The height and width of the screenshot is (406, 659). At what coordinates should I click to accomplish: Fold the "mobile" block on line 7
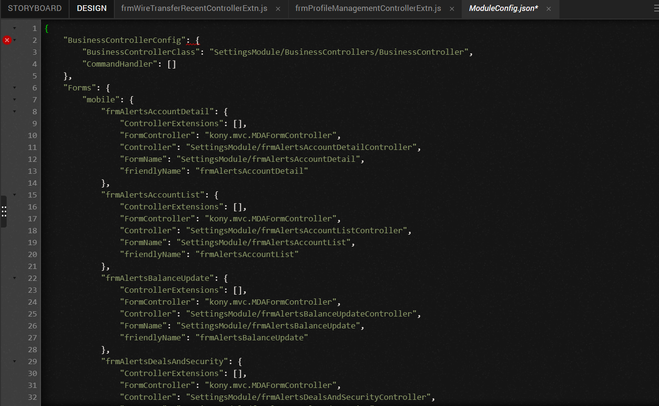pos(15,100)
